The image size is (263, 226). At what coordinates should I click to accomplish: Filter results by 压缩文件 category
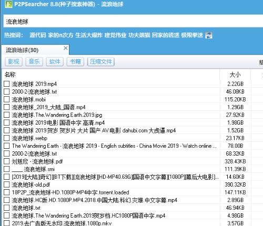[101, 61]
